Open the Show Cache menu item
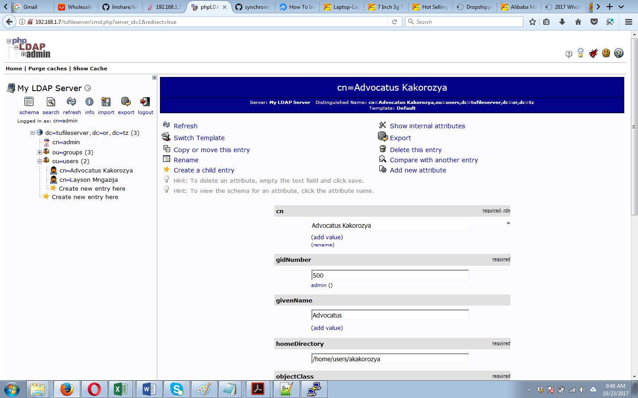Viewport: 638px width, 398px height. pos(90,69)
